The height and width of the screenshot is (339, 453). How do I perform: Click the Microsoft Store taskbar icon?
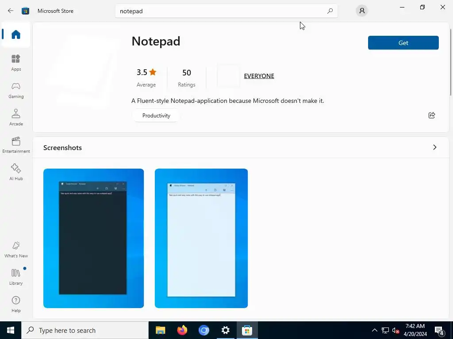click(247, 330)
